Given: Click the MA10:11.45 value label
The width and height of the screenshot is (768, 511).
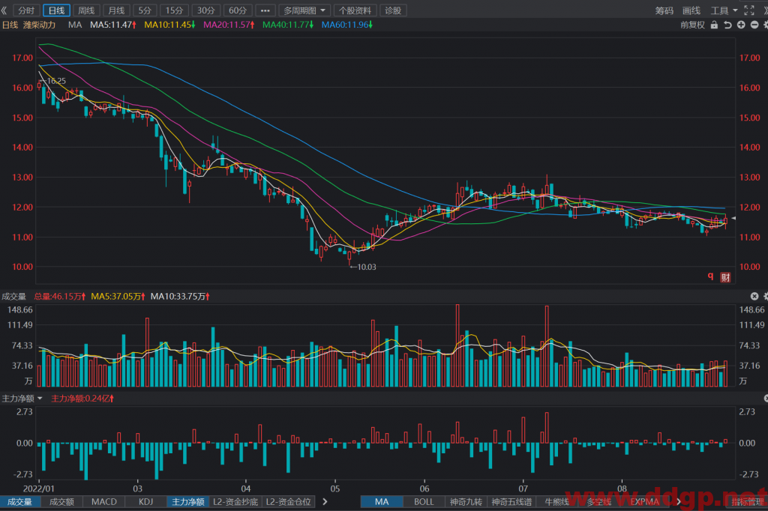Looking at the screenshot, I should coord(169,25).
